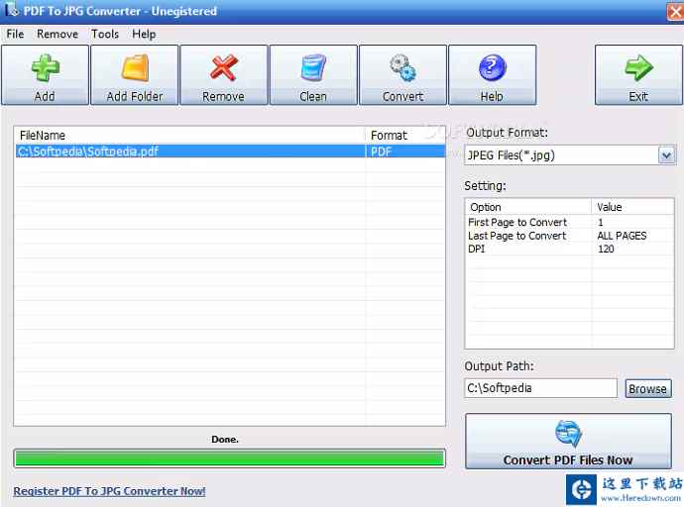Click the Option column header in Setting
Viewport: 684px width, 507px height.
[528, 207]
